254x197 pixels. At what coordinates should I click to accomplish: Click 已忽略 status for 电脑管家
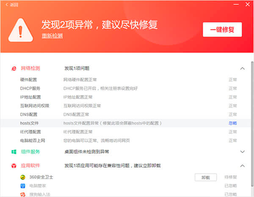click(231, 186)
